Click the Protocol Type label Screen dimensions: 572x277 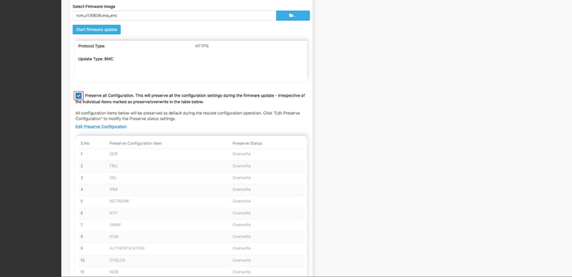click(92, 47)
